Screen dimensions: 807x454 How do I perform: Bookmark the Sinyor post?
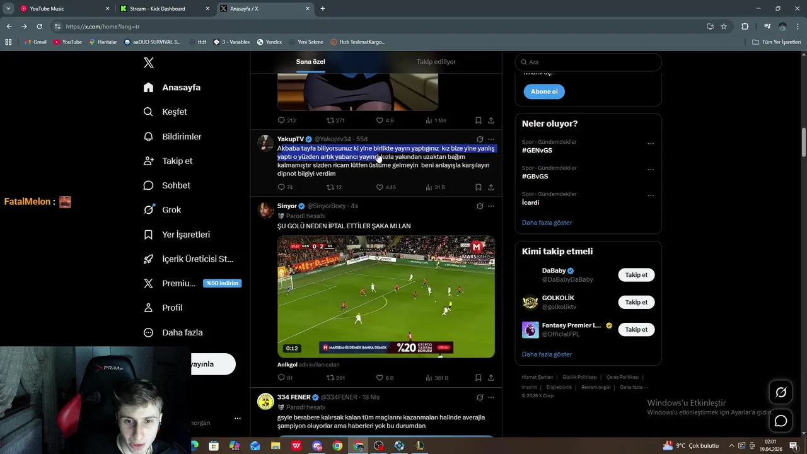pos(478,378)
